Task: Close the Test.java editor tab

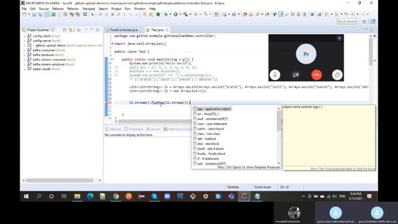Action: click(x=167, y=30)
